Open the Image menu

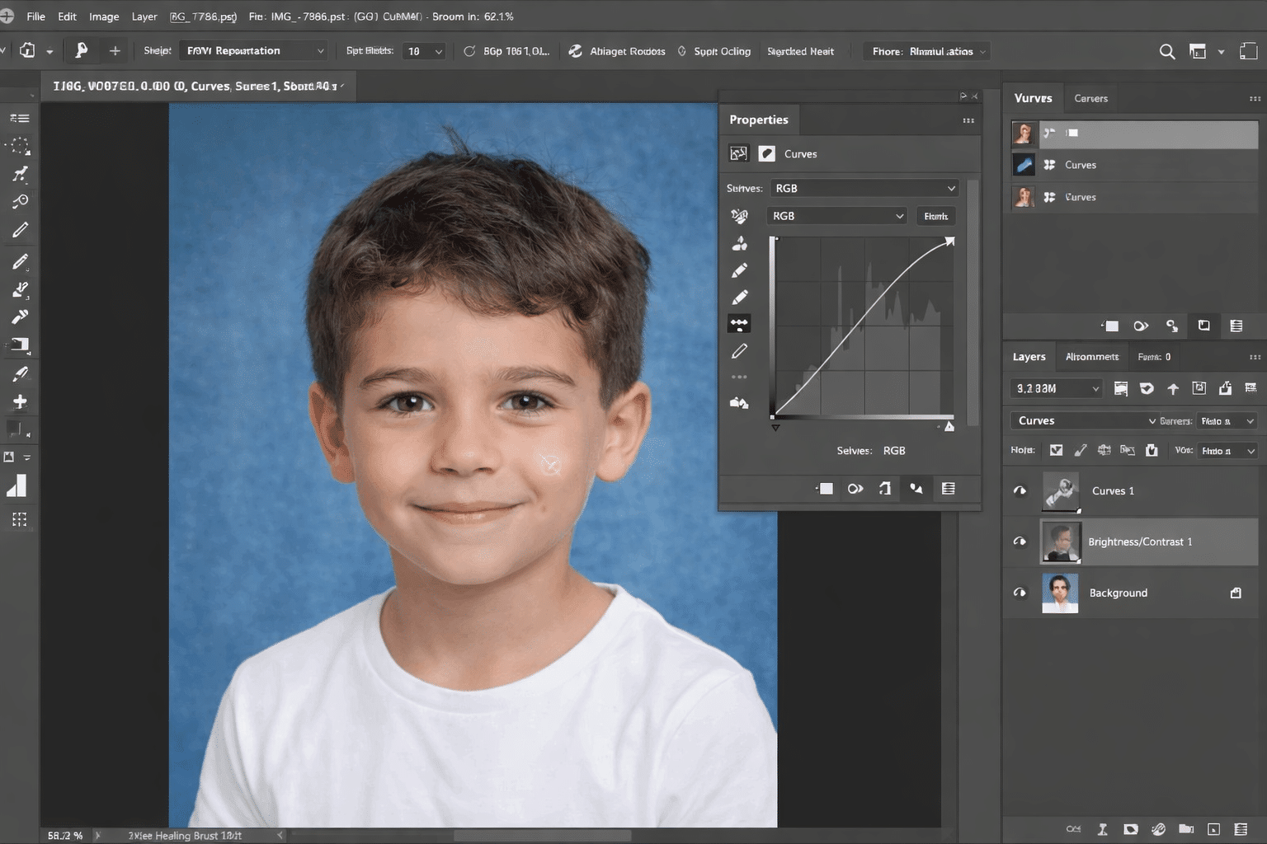point(104,16)
